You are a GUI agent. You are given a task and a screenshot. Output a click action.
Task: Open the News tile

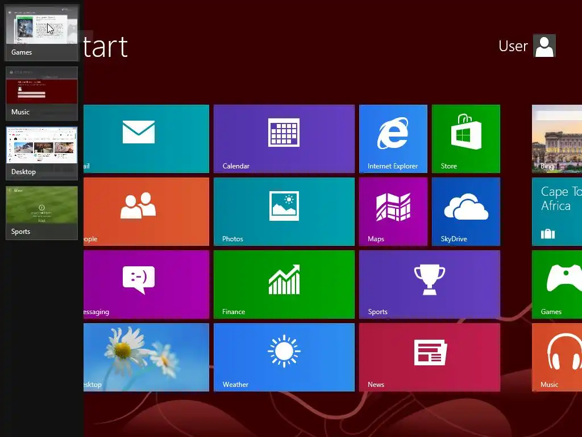(x=430, y=357)
